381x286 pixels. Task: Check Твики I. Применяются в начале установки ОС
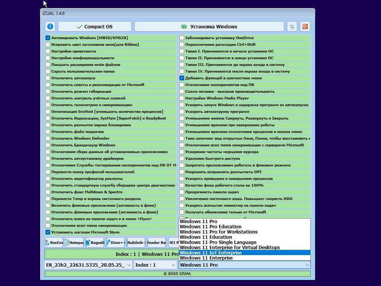(x=182, y=51)
